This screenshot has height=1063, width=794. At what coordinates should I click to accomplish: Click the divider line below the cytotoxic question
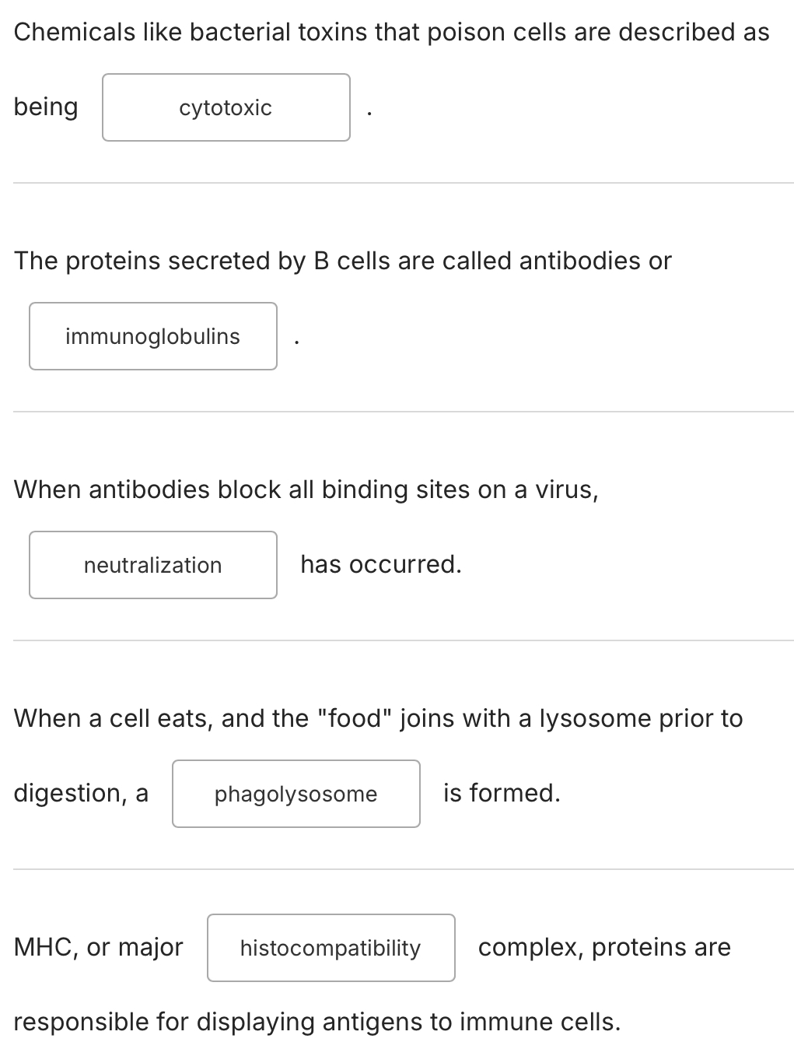coord(404,183)
